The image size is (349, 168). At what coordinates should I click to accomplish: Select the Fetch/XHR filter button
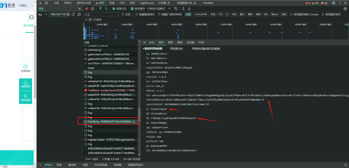coord(200,14)
